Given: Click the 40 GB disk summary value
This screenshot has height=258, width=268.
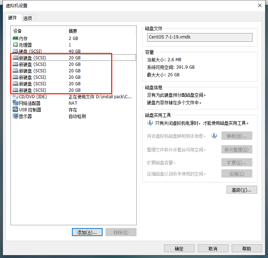Looking at the screenshot, I should point(74,51).
